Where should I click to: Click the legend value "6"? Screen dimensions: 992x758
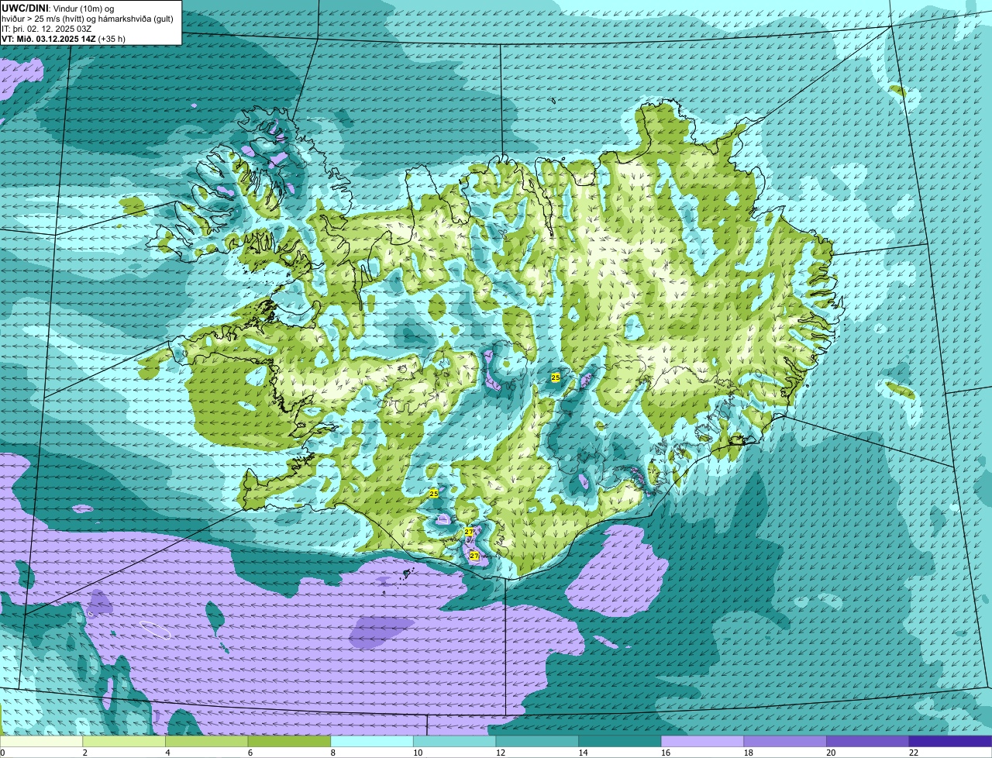click(x=250, y=753)
